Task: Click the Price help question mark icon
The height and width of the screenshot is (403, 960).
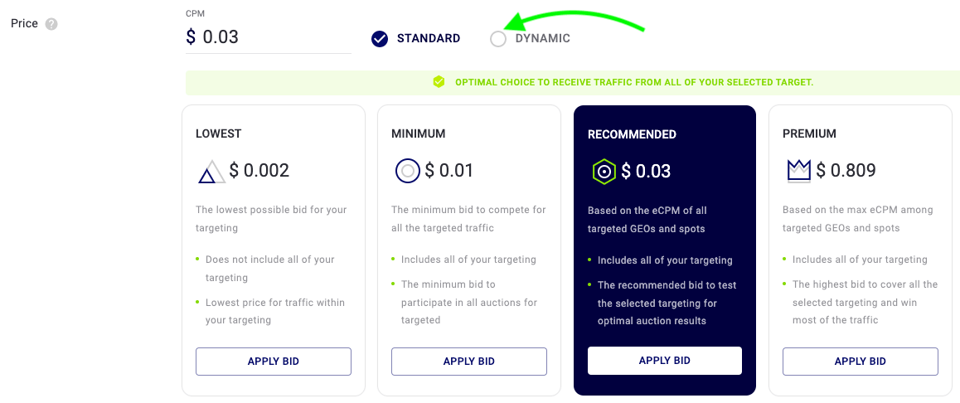Action: tap(51, 25)
